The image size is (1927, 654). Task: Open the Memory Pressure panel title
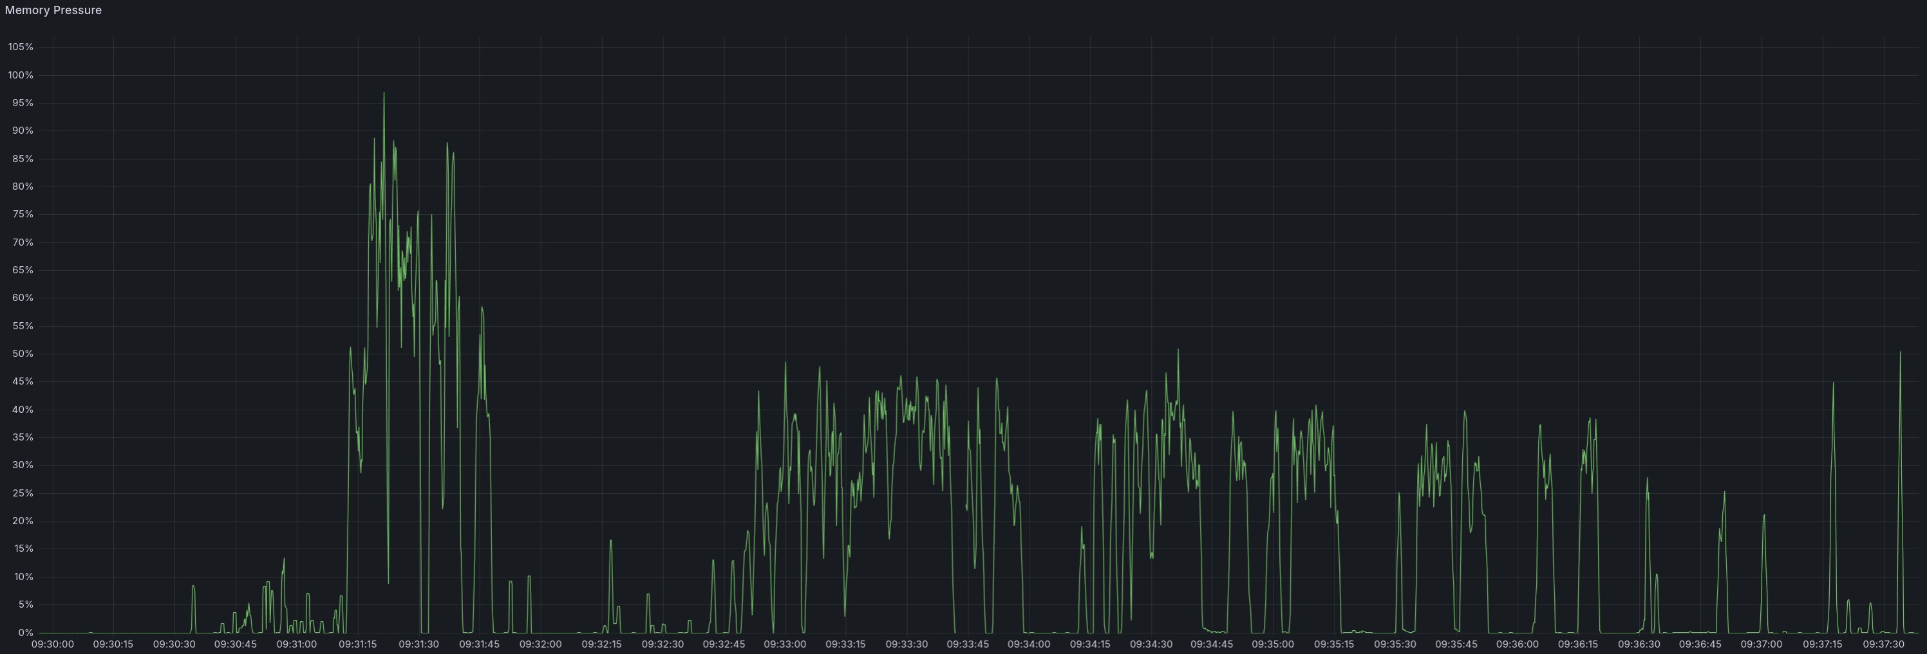tap(53, 10)
